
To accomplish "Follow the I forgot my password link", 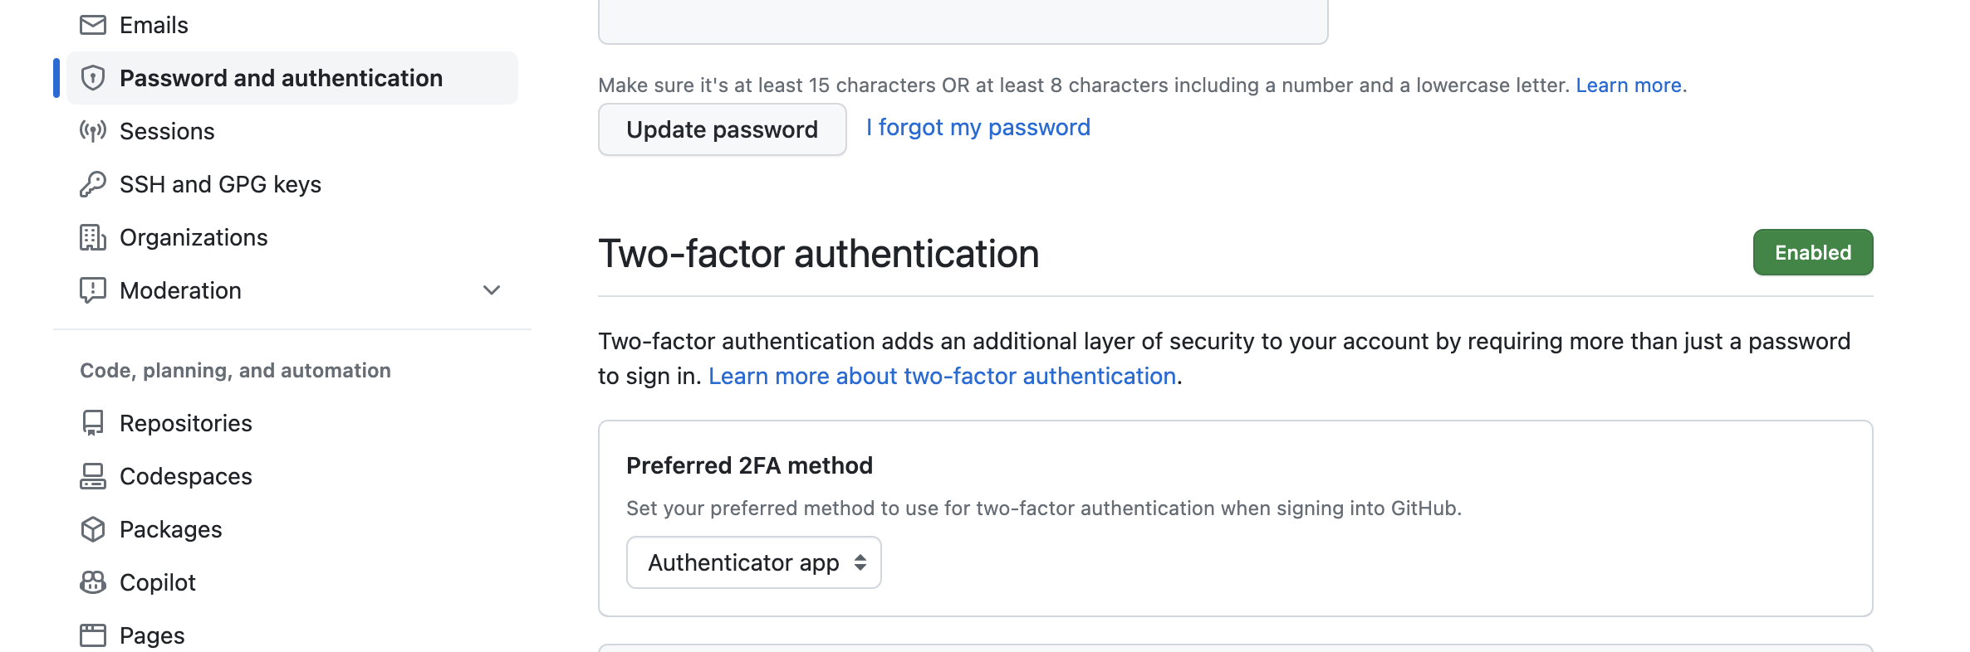I will click(x=978, y=128).
